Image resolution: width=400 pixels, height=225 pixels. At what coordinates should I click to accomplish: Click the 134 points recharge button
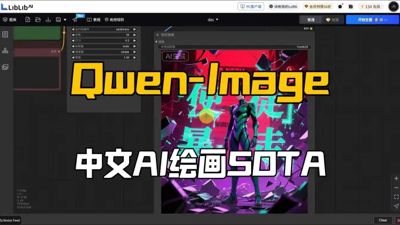370,7
